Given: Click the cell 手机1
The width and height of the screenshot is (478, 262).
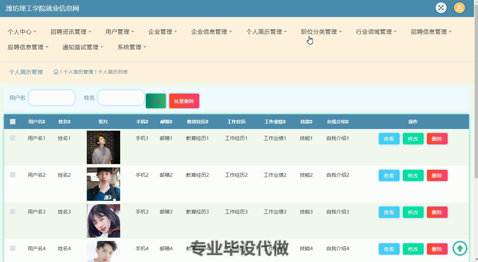Looking at the screenshot, I should coord(142,138).
